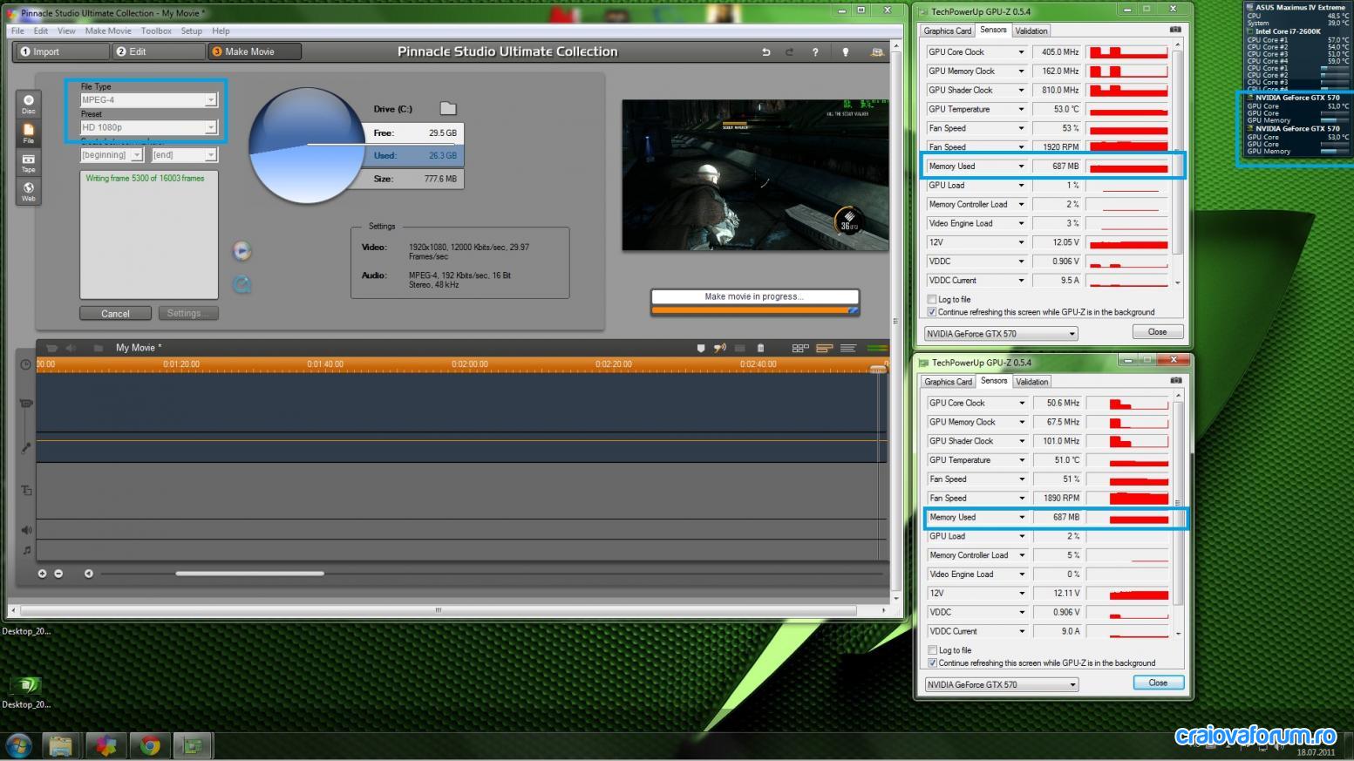Click the sound effects track speaker icon

coord(26,530)
